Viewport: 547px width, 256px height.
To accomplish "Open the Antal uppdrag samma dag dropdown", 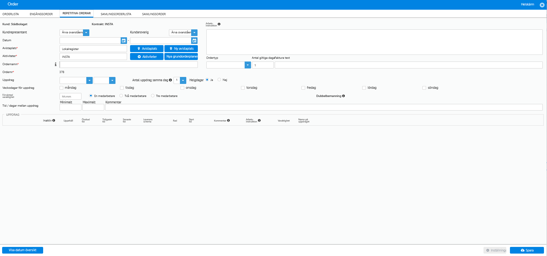I will click(183, 80).
